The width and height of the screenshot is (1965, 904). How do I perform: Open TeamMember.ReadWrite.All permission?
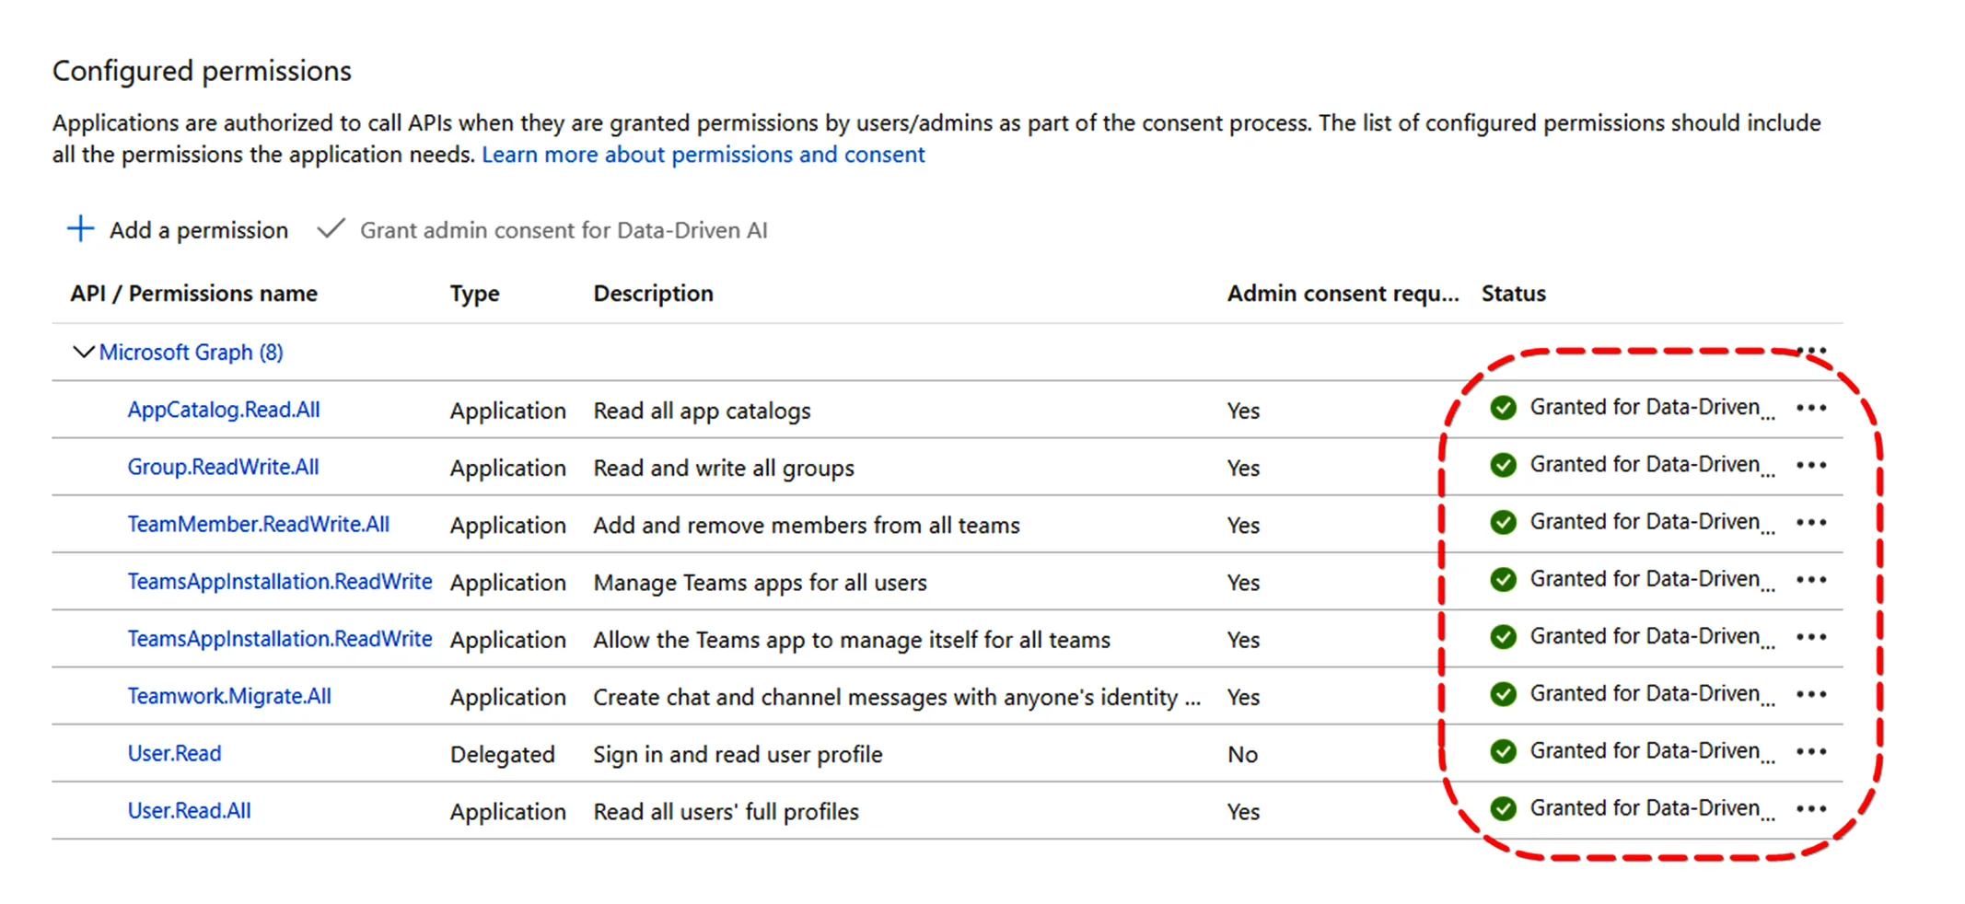(x=258, y=524)
